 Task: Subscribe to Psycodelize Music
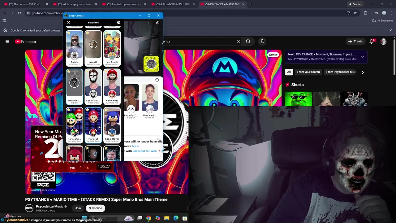click(x=95, y=208)
